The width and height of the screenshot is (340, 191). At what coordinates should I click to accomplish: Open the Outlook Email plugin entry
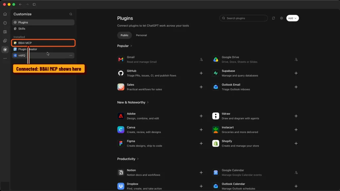click(x=255, y=87)
